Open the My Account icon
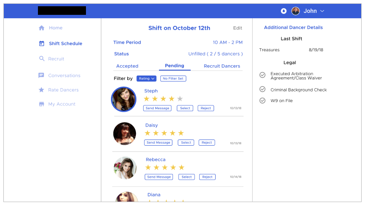 tap(41, 104)
